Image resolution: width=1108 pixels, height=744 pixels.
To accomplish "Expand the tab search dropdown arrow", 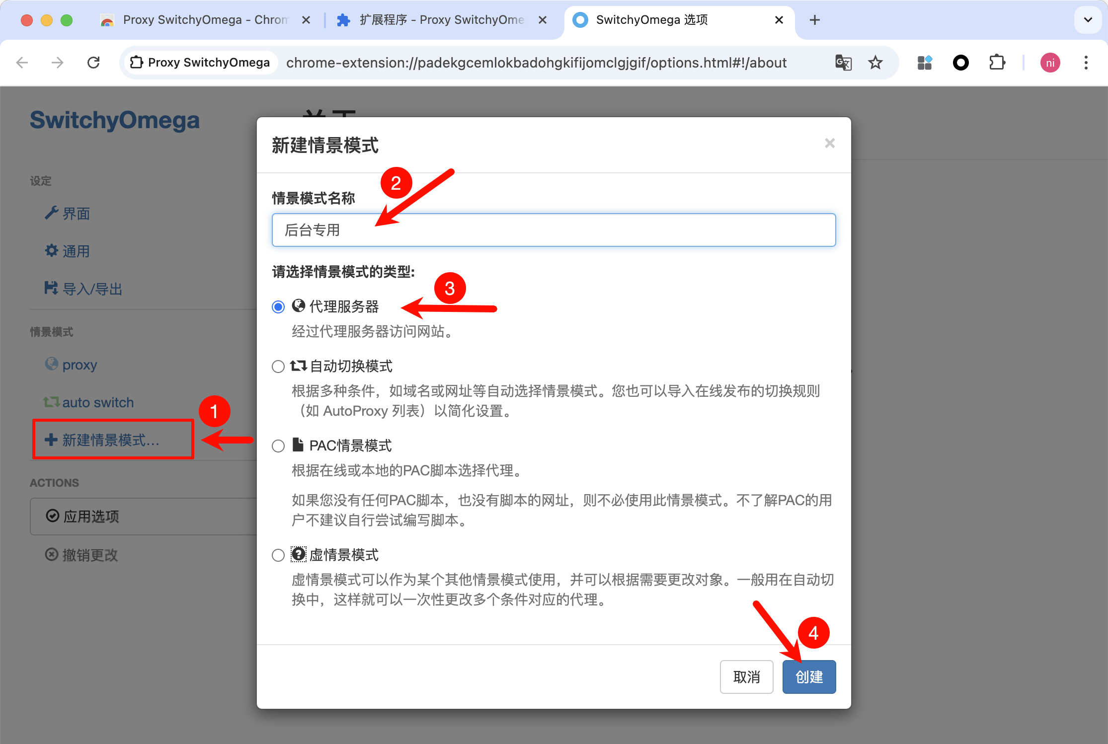I will [1088, 20].
